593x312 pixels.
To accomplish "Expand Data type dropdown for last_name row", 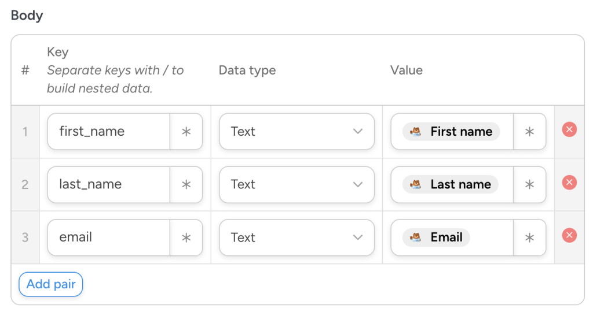I will tap(296, 185).
